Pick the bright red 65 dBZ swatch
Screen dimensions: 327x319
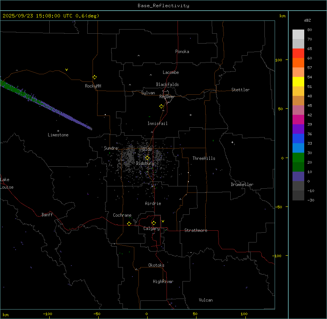pyautogui.click(x=298, y=53)
